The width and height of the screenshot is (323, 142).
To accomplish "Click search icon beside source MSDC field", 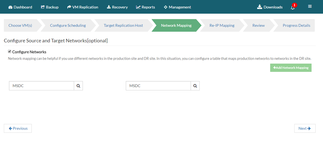I will 78,86.
